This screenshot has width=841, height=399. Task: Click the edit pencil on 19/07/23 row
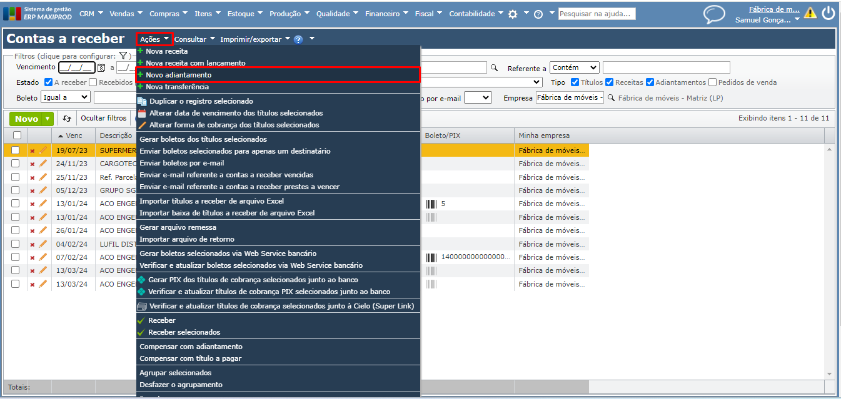click(43, 150)
